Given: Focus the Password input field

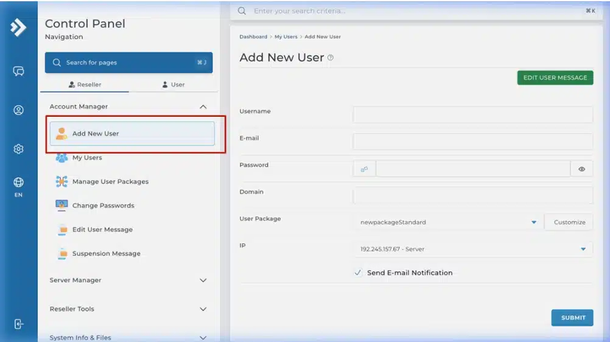Looking at the screenshot, I should pos(473,169).
